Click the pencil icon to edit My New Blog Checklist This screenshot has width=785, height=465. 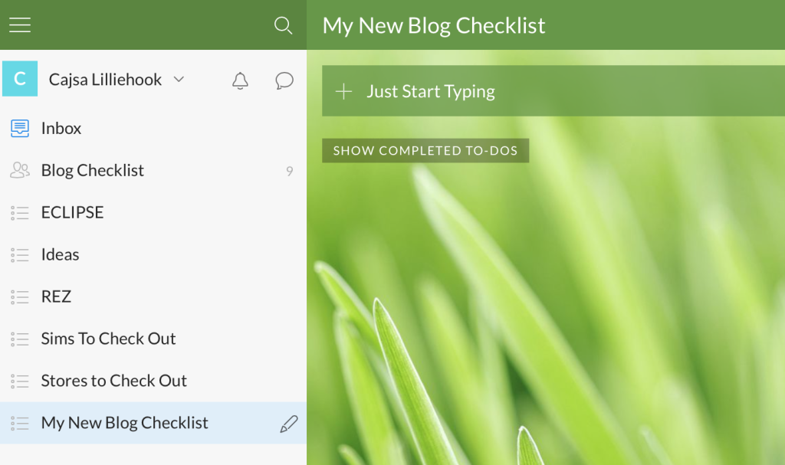pos(288,423)
